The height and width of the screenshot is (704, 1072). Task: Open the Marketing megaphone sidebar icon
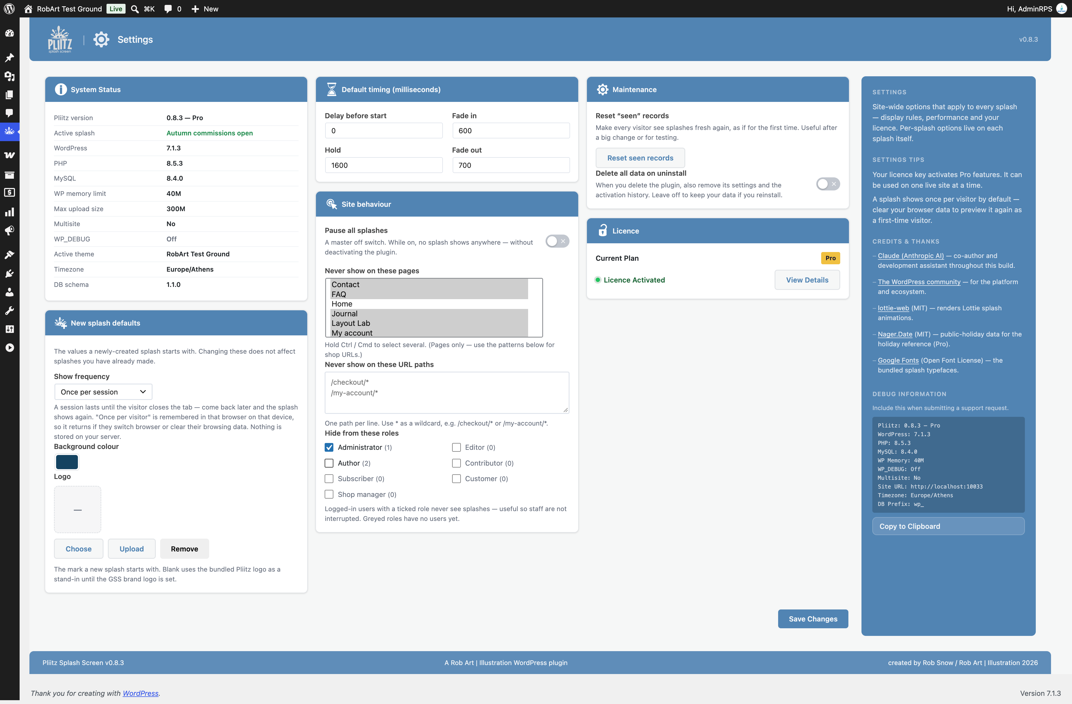[10, 231]
